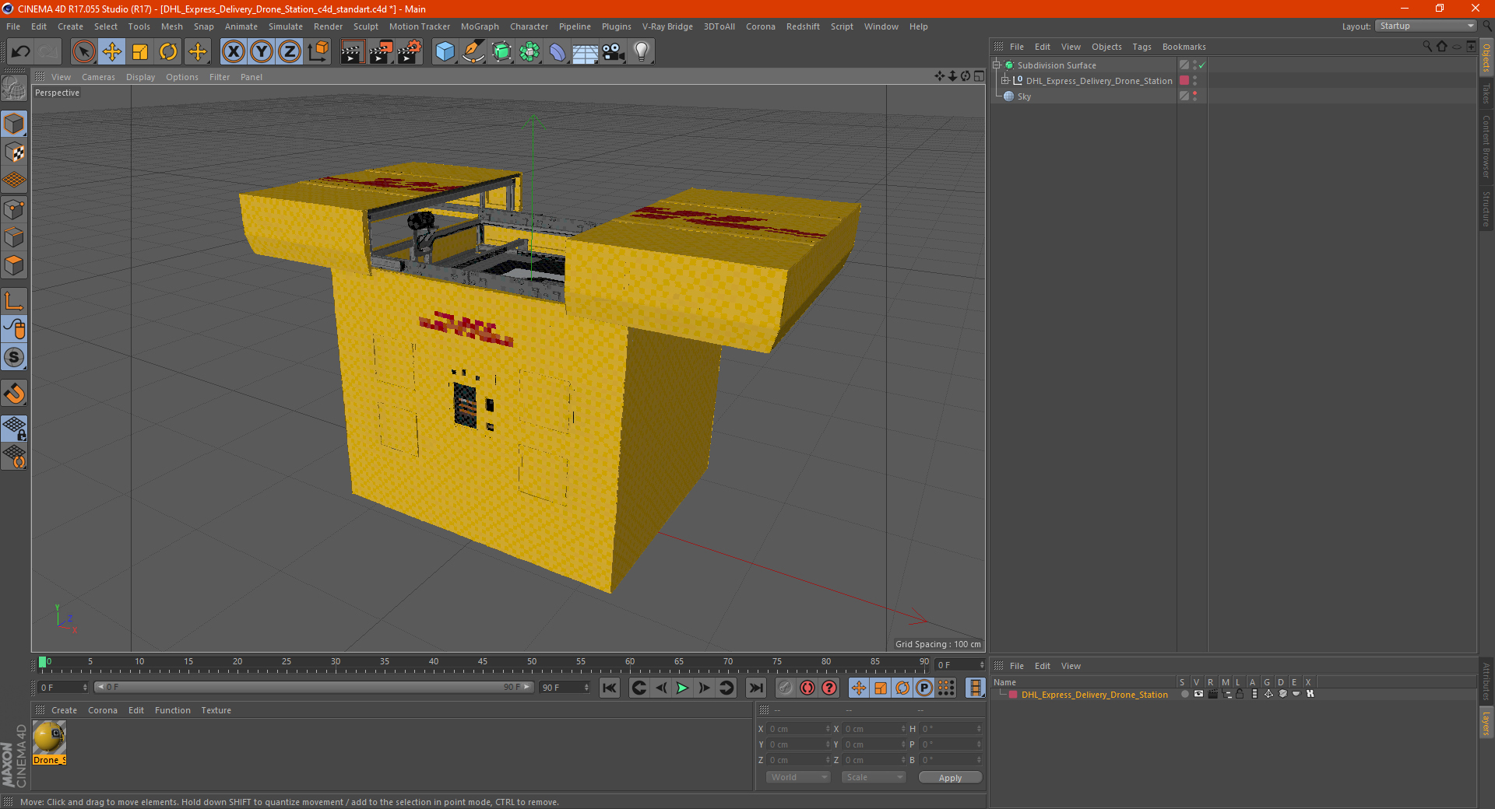Toggle the X axis lock
This screenshot has height=809, width=1495.
coord(233,52)
